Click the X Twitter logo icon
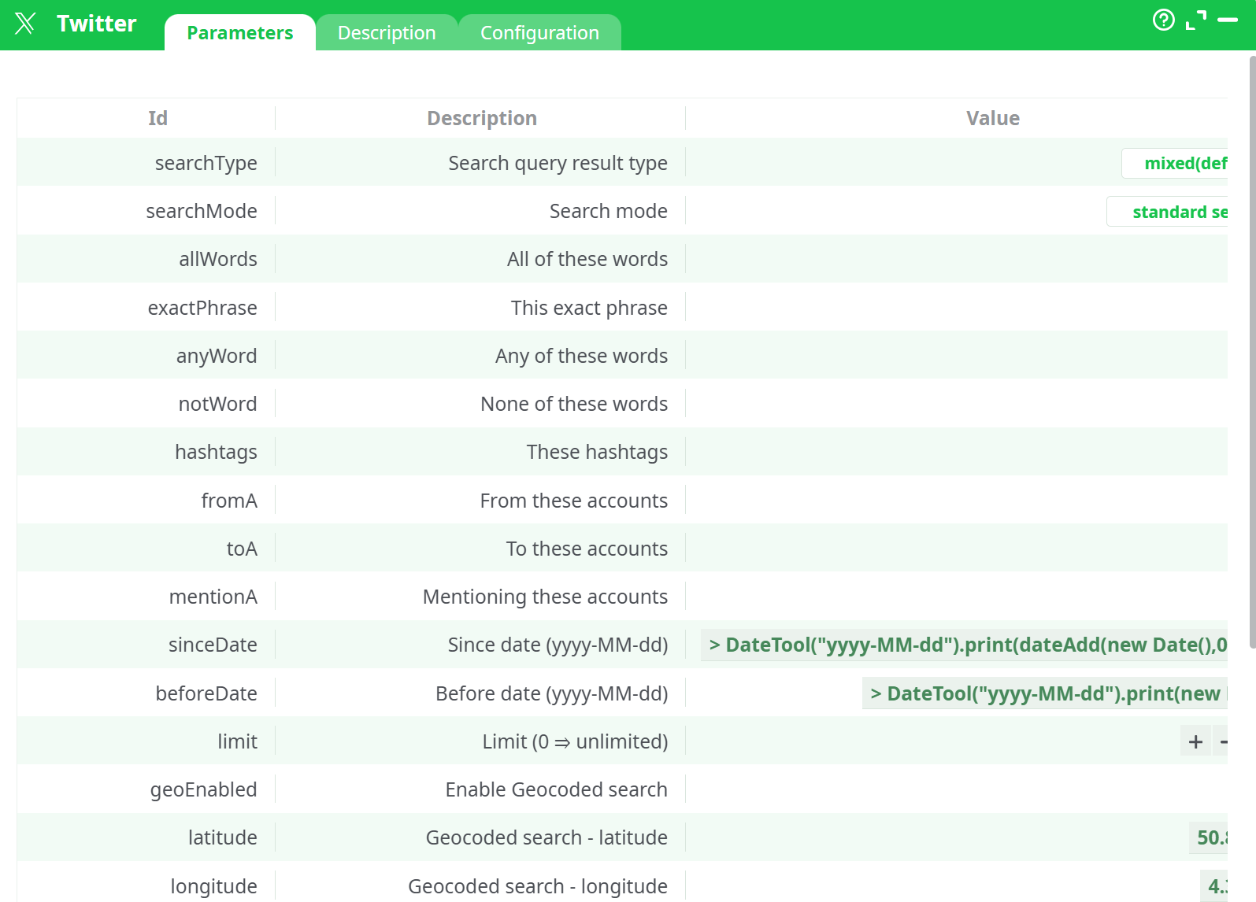The height and width of the screenshot is (902, 1256). pyautogui.click(x=25, y=23)
